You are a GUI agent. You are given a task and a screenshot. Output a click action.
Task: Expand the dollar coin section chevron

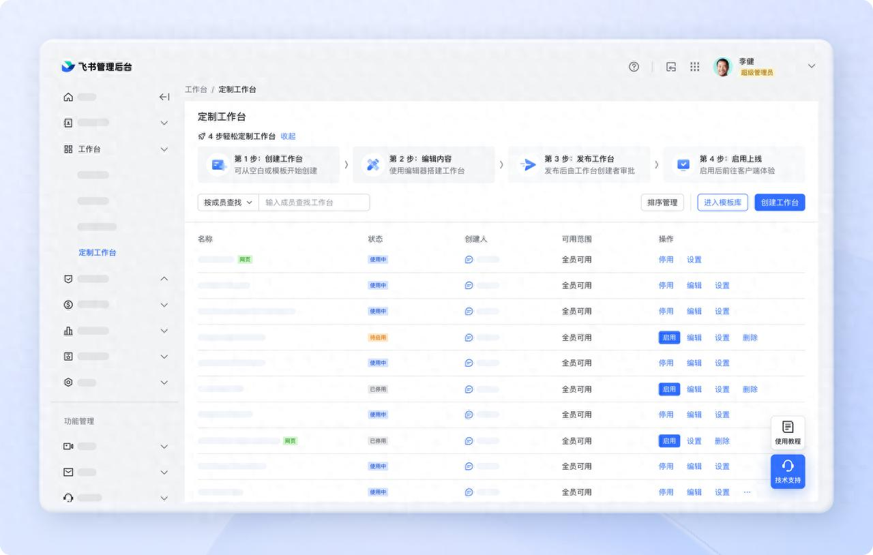(164, 305)
